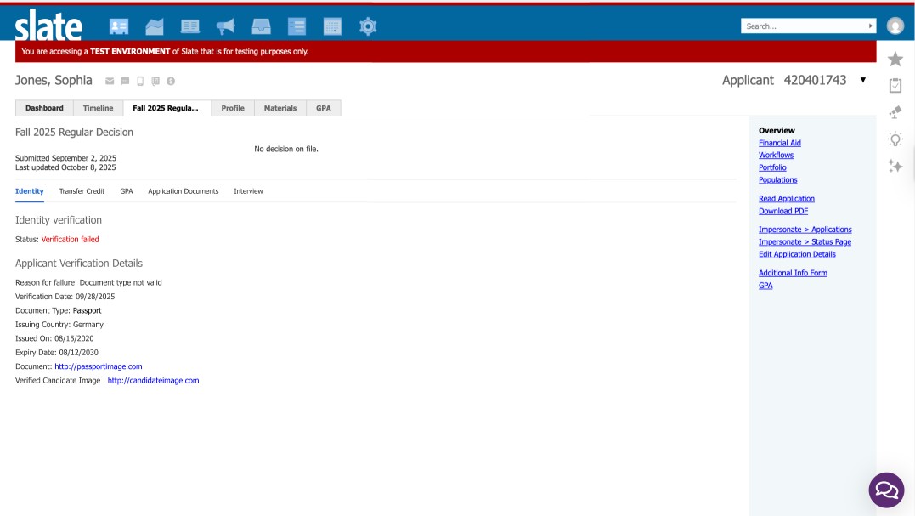Open the Database gear icon

[368, 26]
